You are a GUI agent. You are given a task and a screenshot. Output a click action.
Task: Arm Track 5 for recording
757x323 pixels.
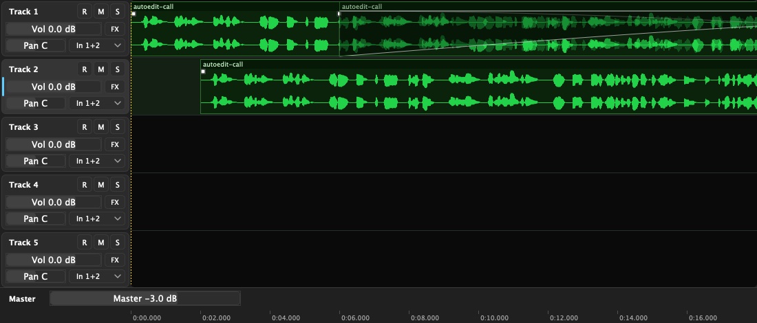(x=85, y=243)
